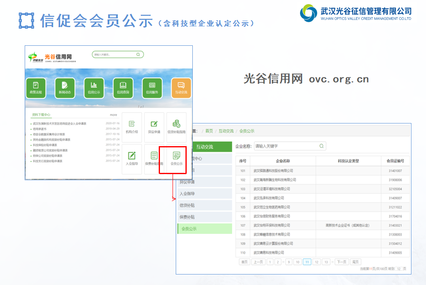The image size is (426, 285).
Task: Open the 信用服务 green tile
Action: tap(152, 88)
